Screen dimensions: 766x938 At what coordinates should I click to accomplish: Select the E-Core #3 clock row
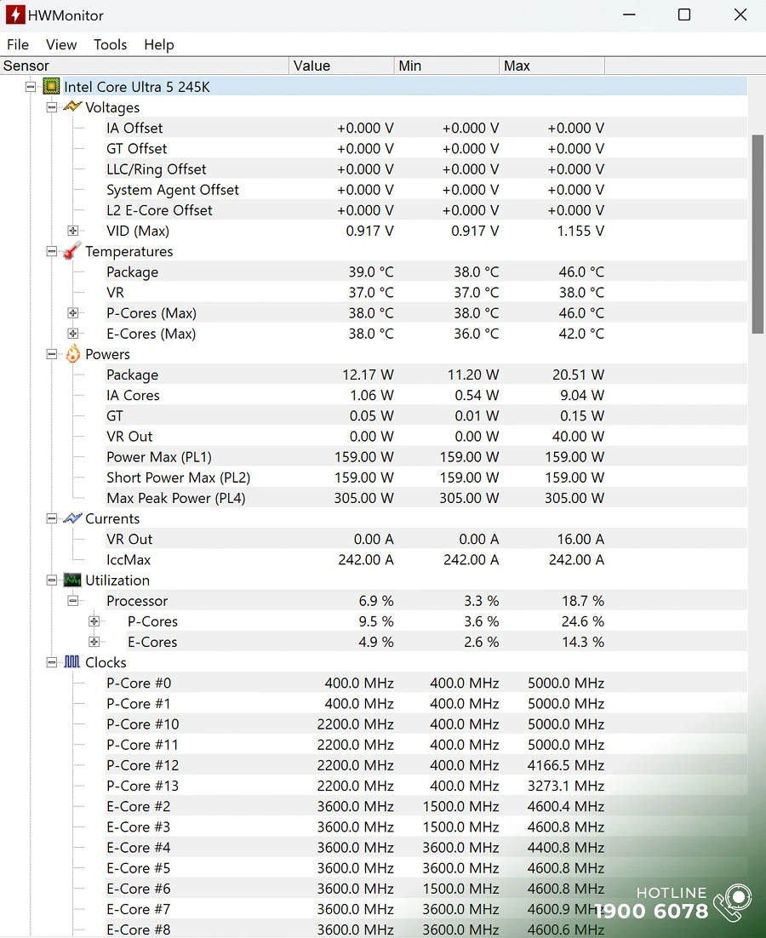pos(426,826)
